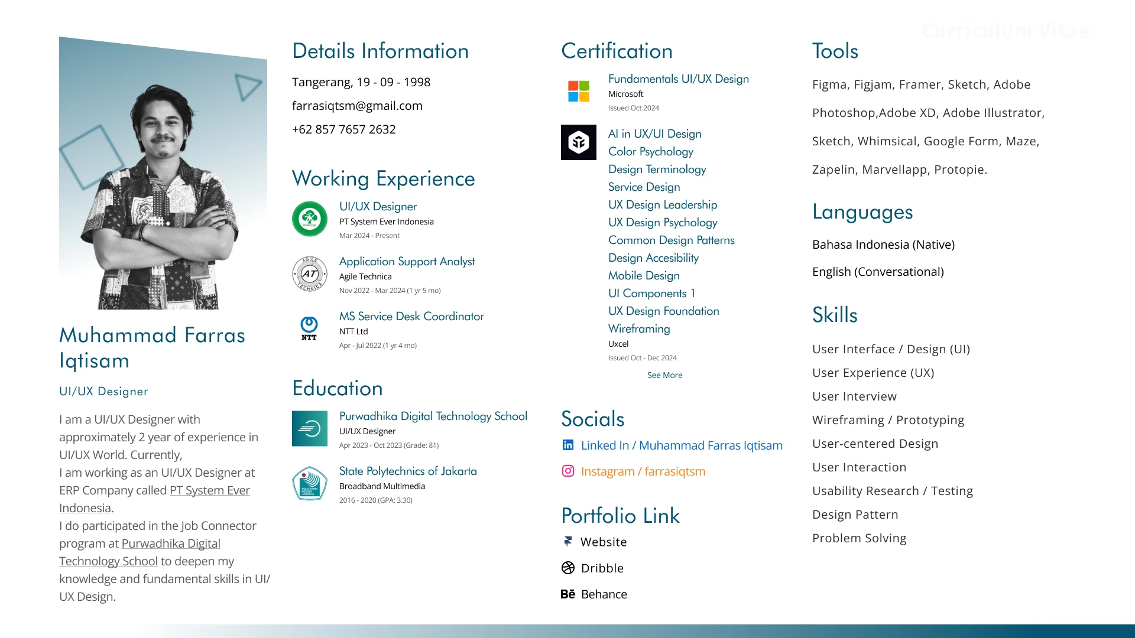Click the Uxcel logo icon
This screenshot has width=1135, height=638.
[x=578, y=142]
